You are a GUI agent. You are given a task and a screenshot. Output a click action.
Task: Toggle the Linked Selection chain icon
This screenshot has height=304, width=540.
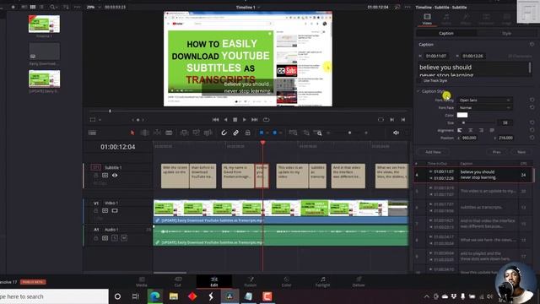point(236,133)
